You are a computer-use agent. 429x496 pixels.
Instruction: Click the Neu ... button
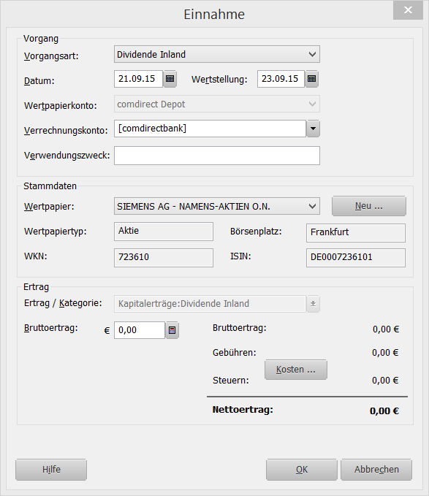tap(369, 206)
